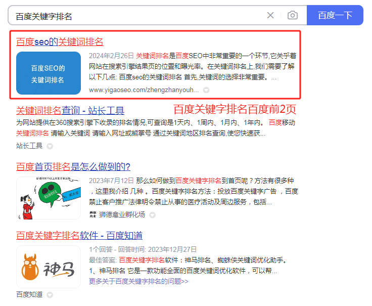372x306 pixels.
Task: Clear the search box with the X icon
Action: pos(270,16)
